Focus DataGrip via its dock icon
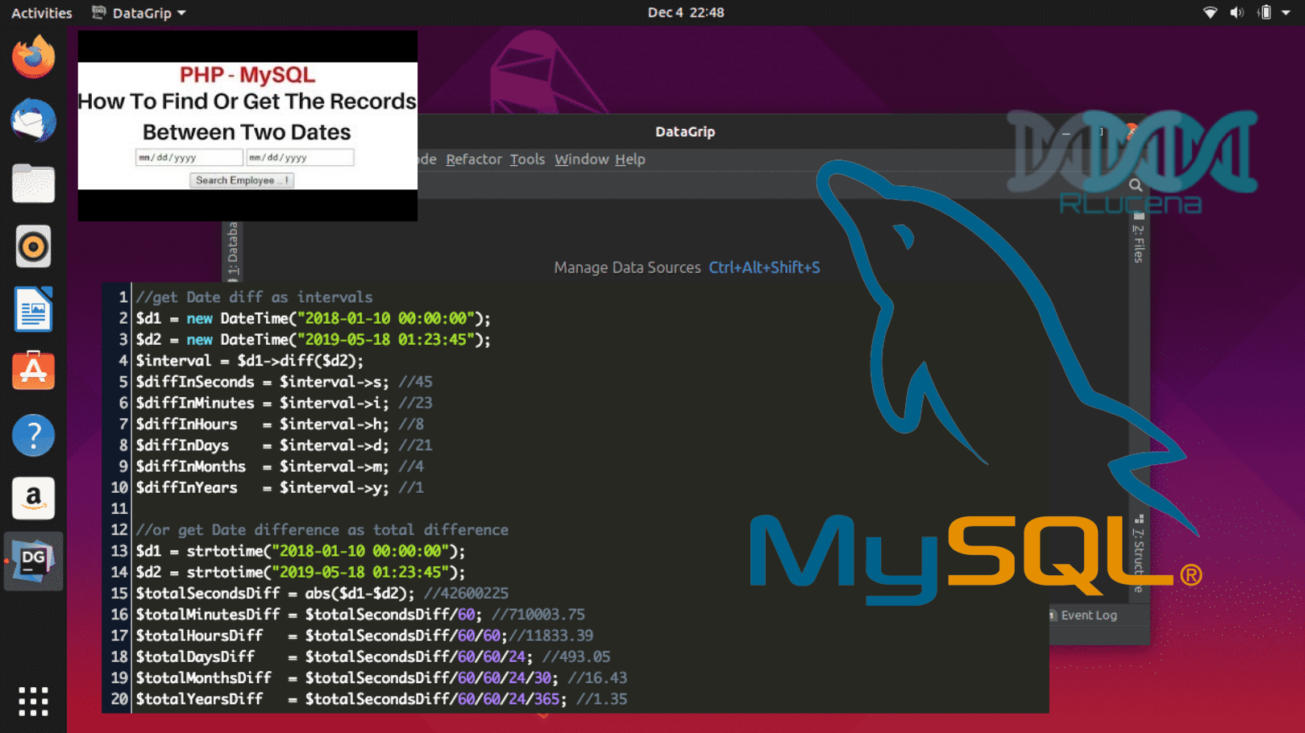This screenshot has width=1305, height=733. click(x=33, y=561)
